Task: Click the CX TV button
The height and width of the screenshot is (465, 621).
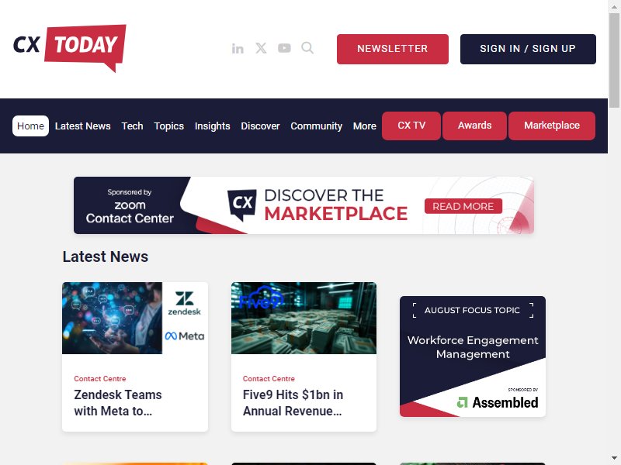Action: click(411, 126)
